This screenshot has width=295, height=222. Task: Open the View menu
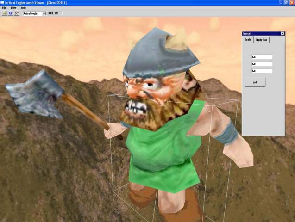click(x=13, y=8)
